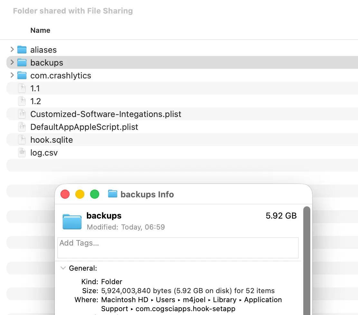This screenshot has height=315, width=358.
Task: Click the folder proxy icon in Info title bar
Action: click(x=112, y=194)
